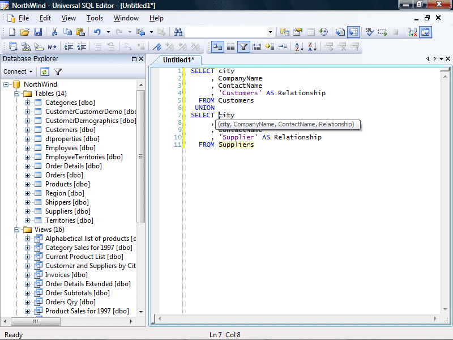Click the history clock icon in the toolbar
This screenshot has height=340, width=453.
324,32
